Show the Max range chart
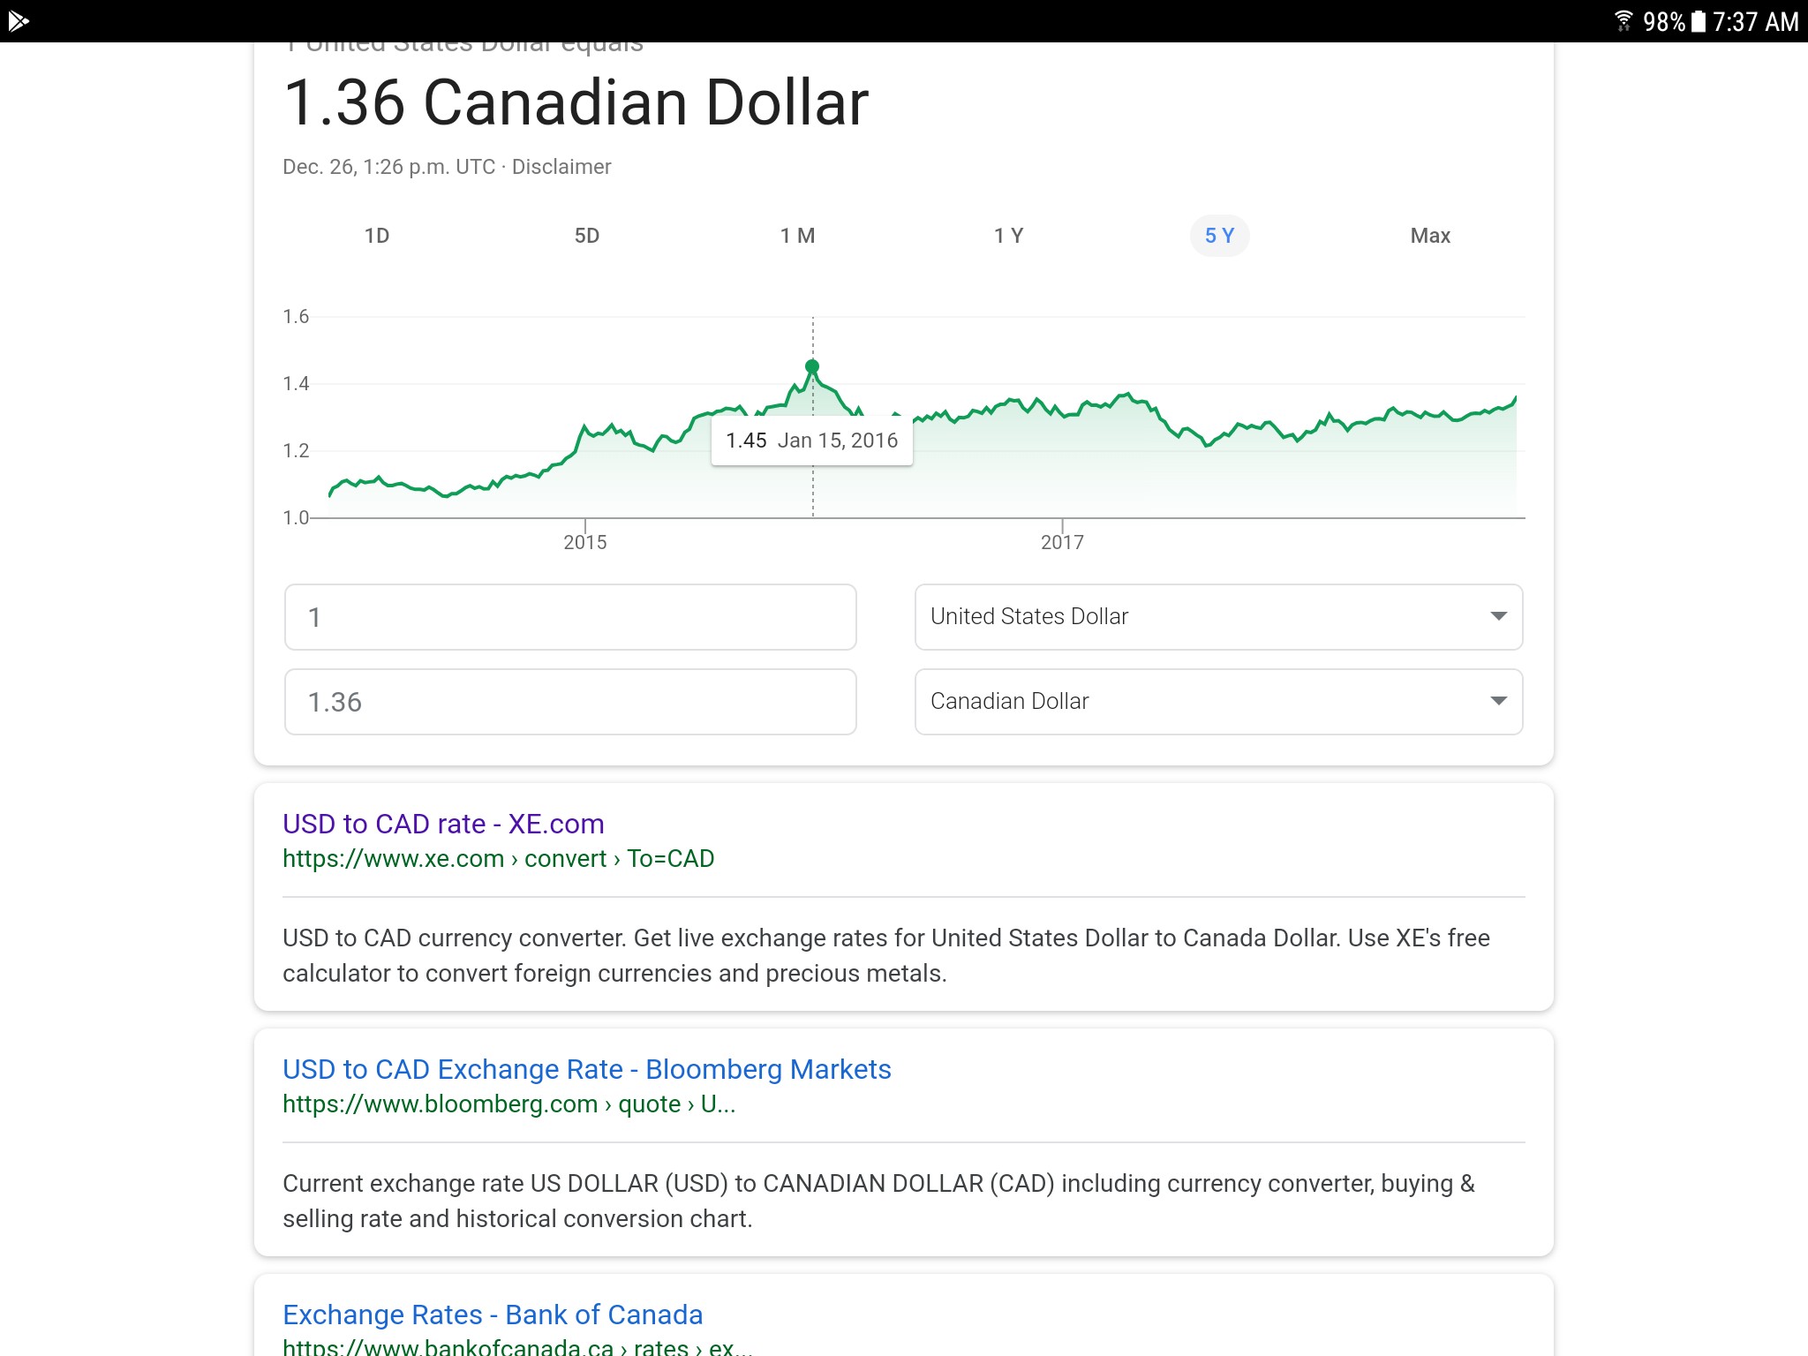This screenshot has height=1356, width=1808. pyautogui.click(x=1430, y=236)
